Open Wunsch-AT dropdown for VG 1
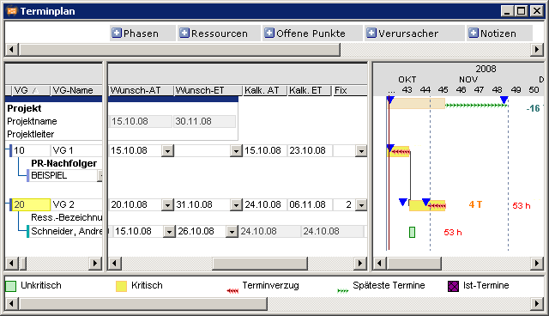 tap(168, 151)
